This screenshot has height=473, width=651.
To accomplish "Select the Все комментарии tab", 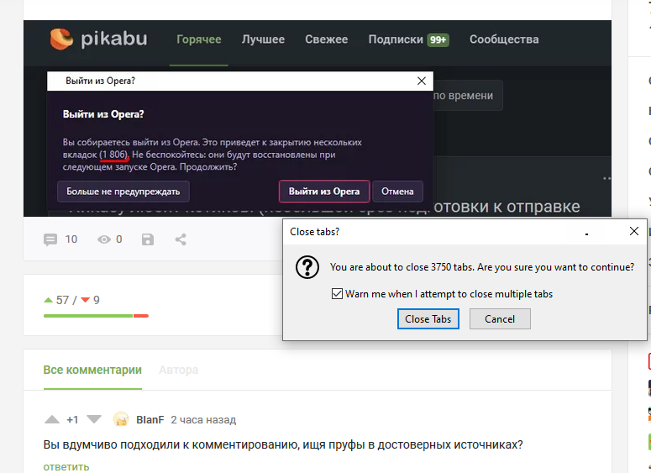I will (x=92, y=370).
